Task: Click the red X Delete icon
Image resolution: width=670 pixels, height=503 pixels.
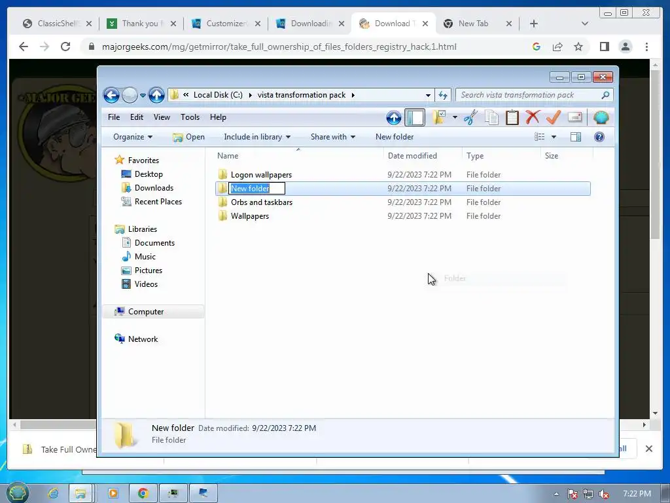Action: pos(533,117)
